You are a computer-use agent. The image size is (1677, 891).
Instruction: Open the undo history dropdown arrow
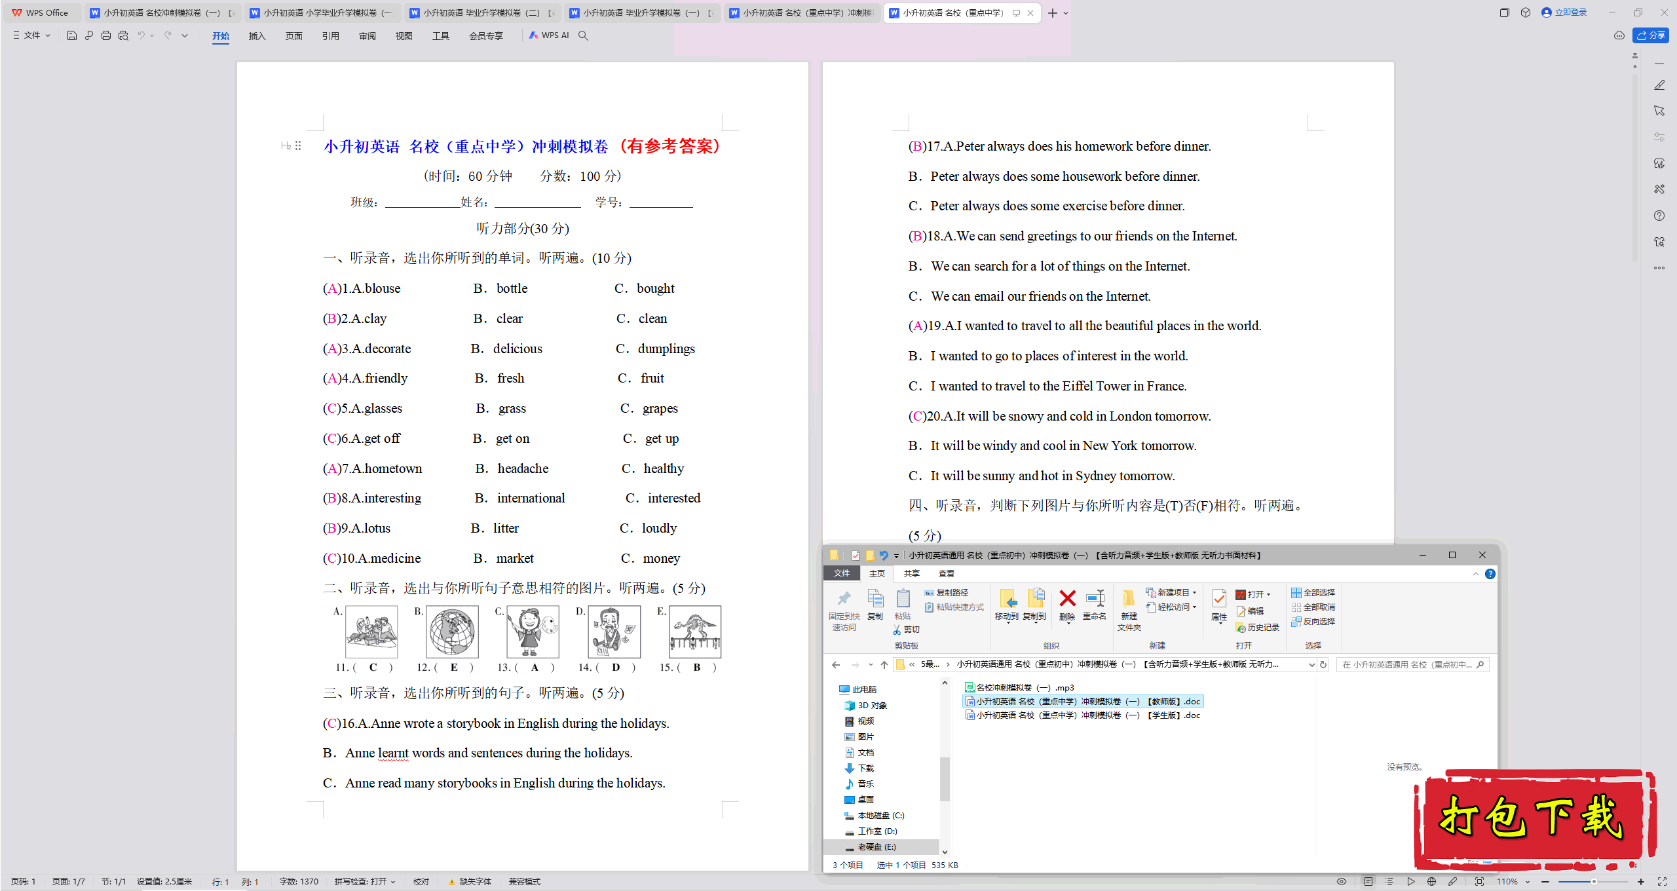coord(152,35)
